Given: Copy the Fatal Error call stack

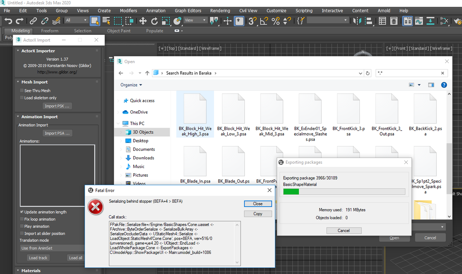Looking at the screenshot, I should click(258, 214).
